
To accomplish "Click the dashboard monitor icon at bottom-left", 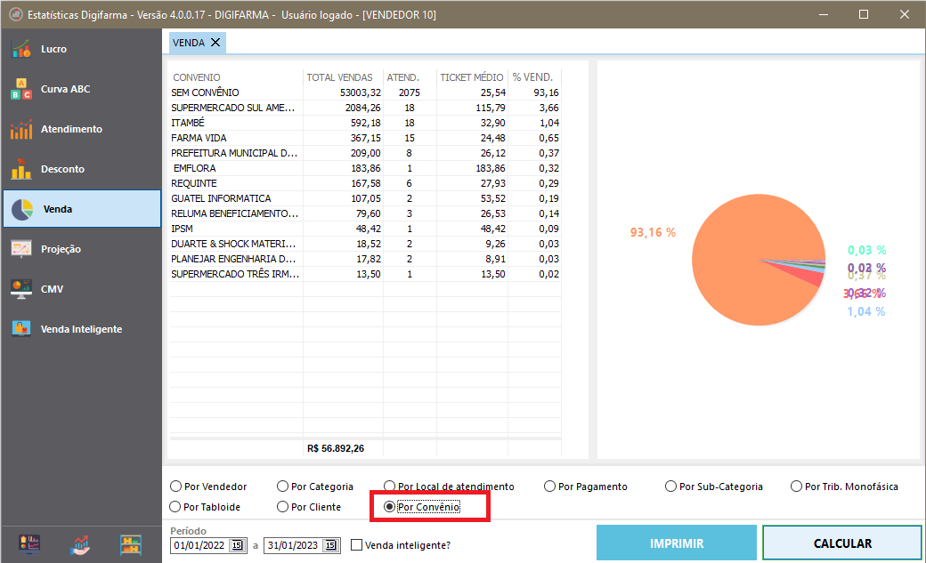I will click(29, 544).
